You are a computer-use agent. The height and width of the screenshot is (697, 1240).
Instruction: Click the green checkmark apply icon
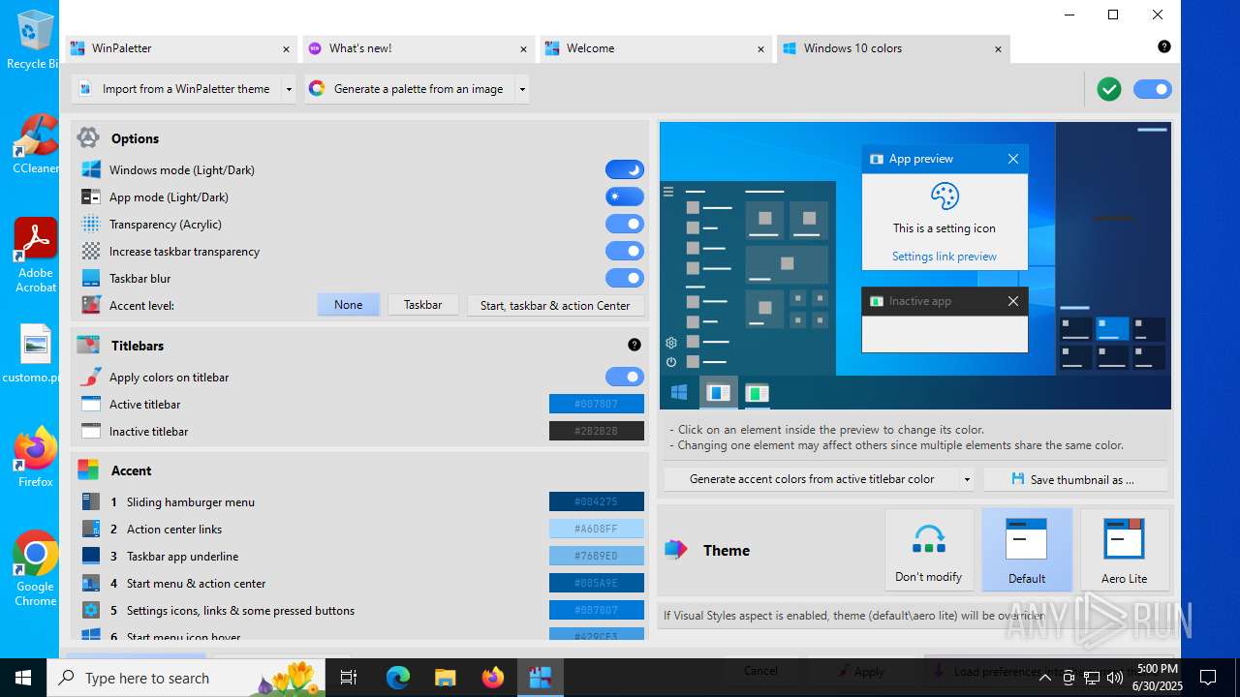(x=1109, y=89)
